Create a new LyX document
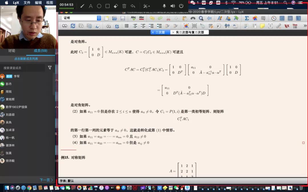Viewport: 308px width, 192px height. pyautogui.click(x=106, y=18)
